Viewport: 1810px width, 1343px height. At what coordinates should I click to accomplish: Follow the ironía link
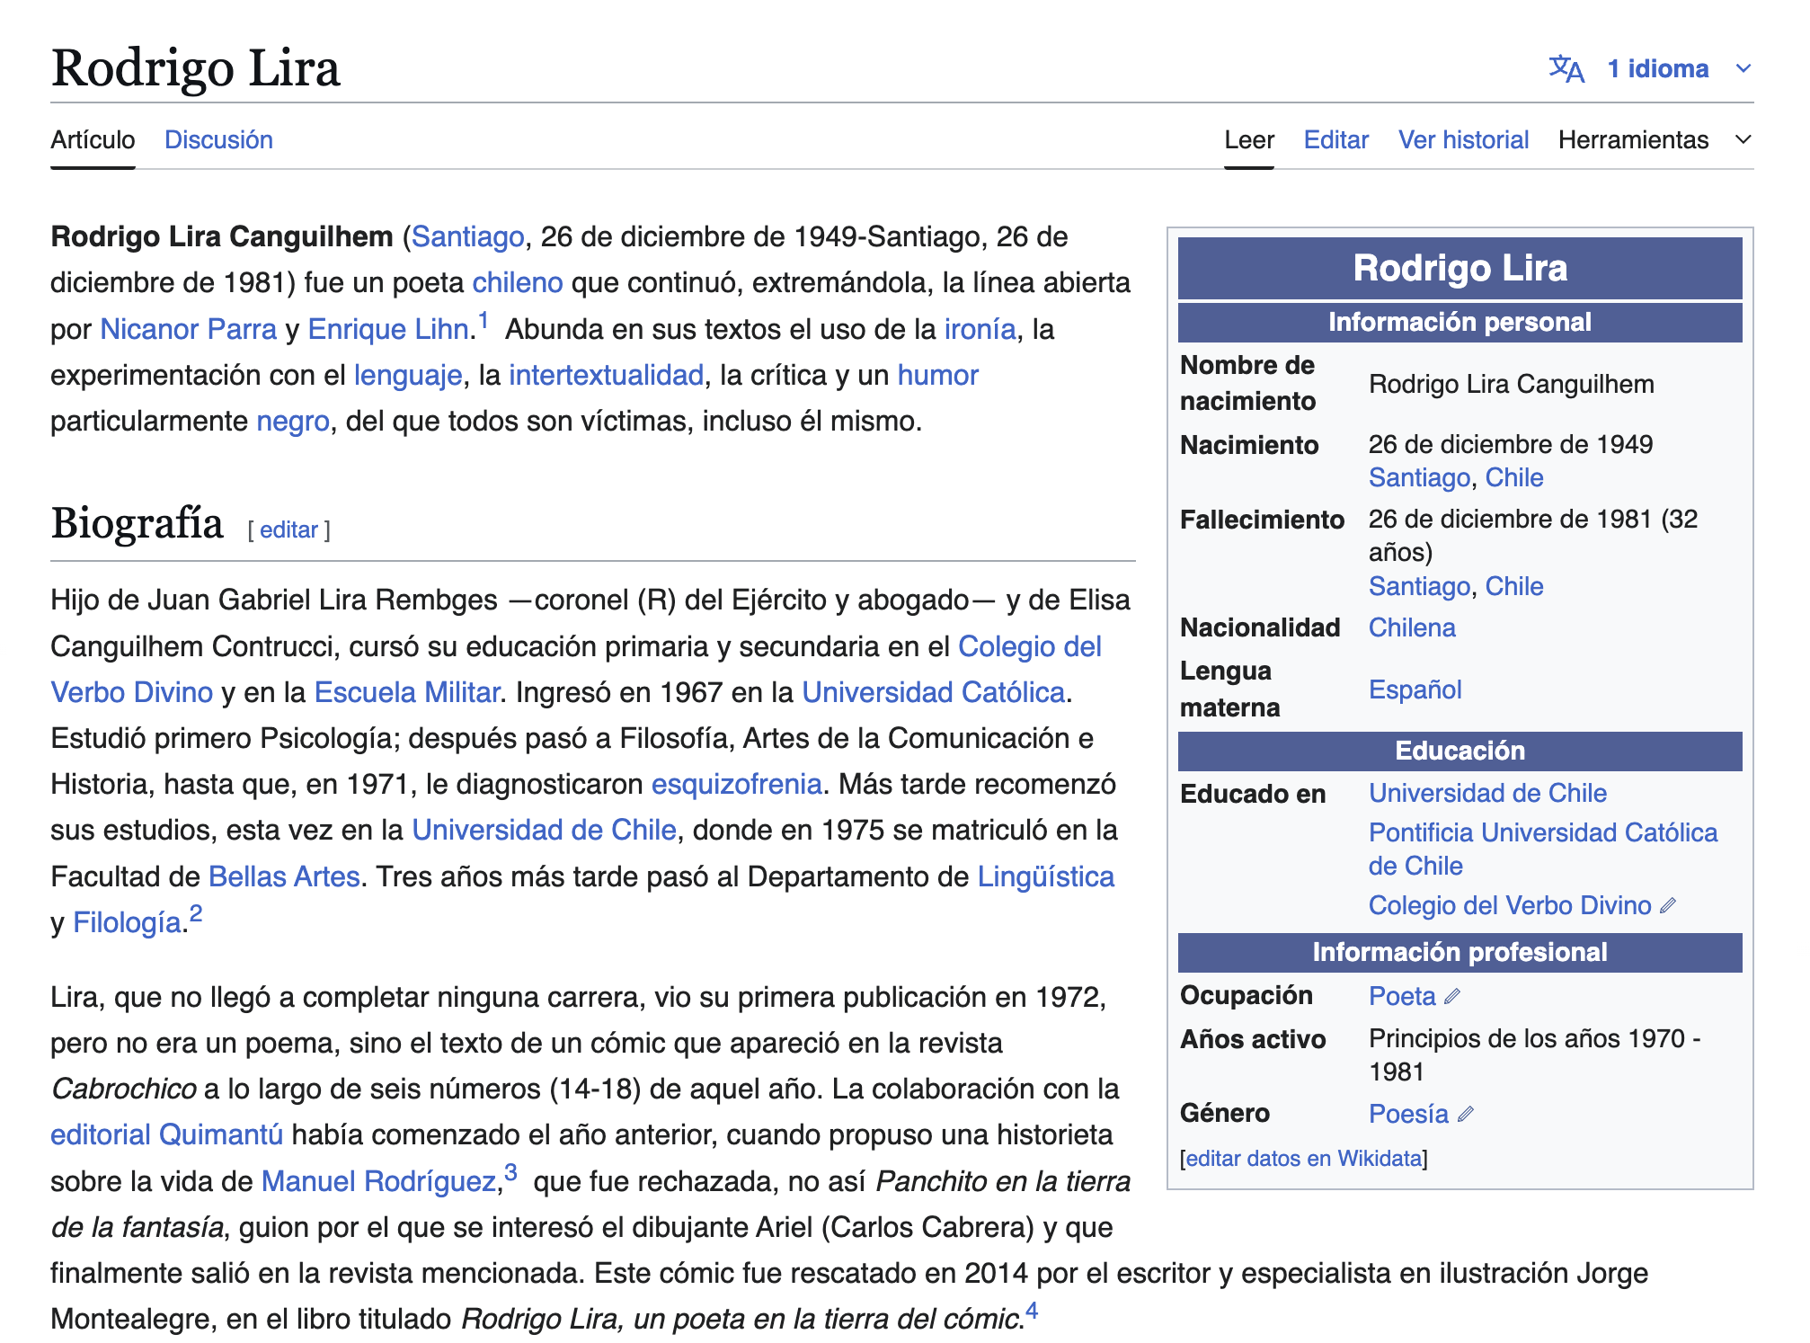coord(980,330)
